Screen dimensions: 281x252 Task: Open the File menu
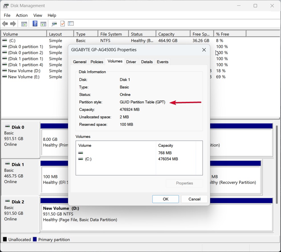tap(7, 15)
